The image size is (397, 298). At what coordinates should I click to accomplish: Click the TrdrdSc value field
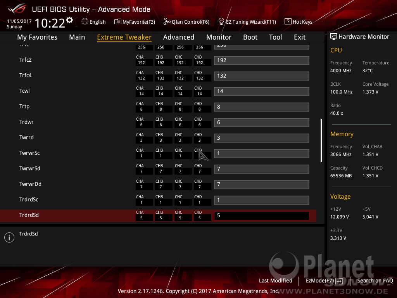pyautogui.click(x=262, y=200)
